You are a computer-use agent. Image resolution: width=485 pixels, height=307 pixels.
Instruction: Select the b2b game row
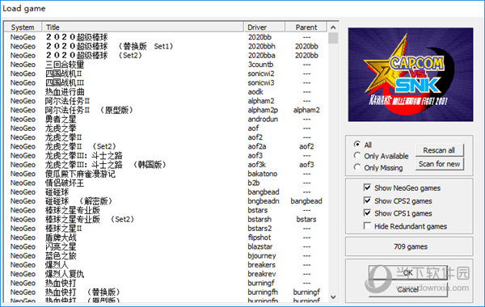(x=166, y=183)
